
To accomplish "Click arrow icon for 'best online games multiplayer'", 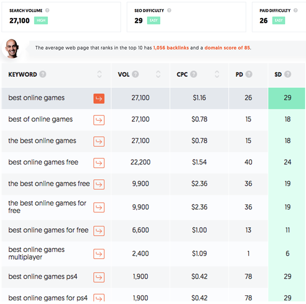I will click(99, 253).
